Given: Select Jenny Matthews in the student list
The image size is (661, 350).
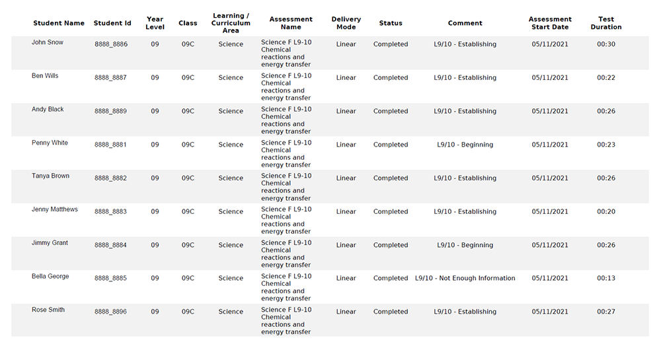Looking at the screenshot, I should pos(55,209).
